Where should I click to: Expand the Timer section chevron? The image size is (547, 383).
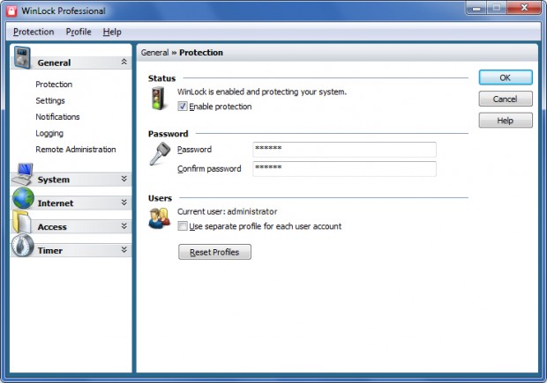124,250
